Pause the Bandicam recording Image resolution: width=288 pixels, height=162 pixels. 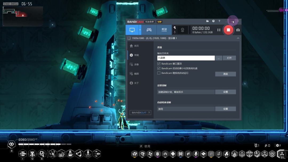tap(219, 30)
